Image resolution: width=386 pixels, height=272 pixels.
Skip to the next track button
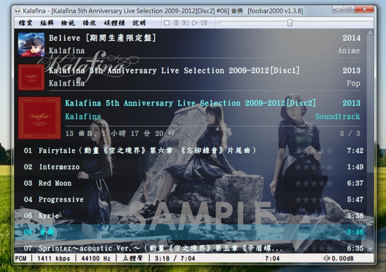click(204, 23)
